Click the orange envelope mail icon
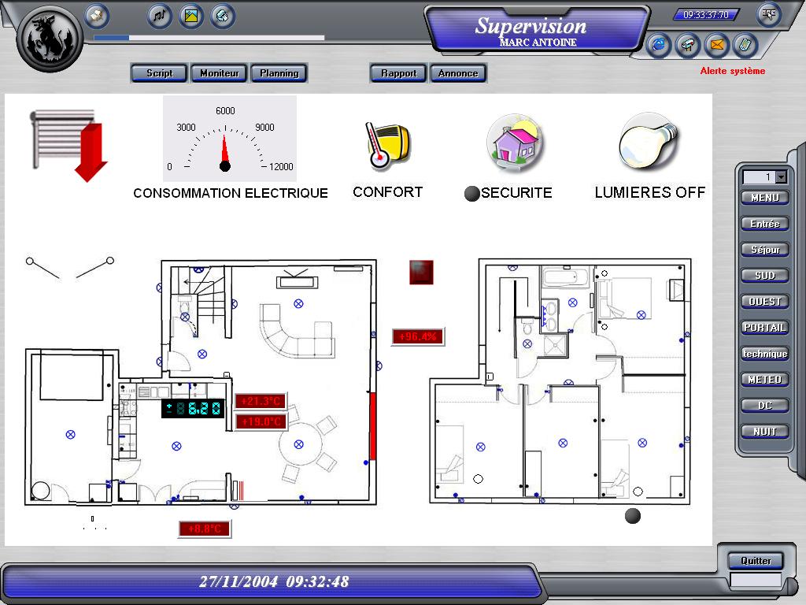The width and height of the screenshot is (806, 605). pyautogui.click(x=716, y=46)
